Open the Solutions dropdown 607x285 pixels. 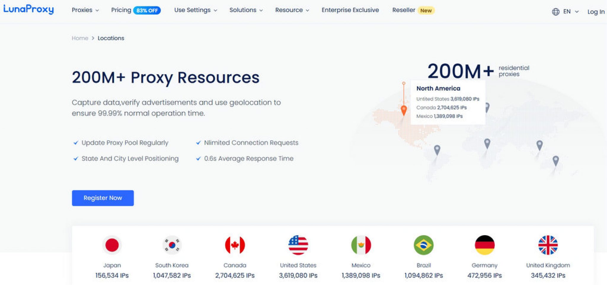(245, 10)
